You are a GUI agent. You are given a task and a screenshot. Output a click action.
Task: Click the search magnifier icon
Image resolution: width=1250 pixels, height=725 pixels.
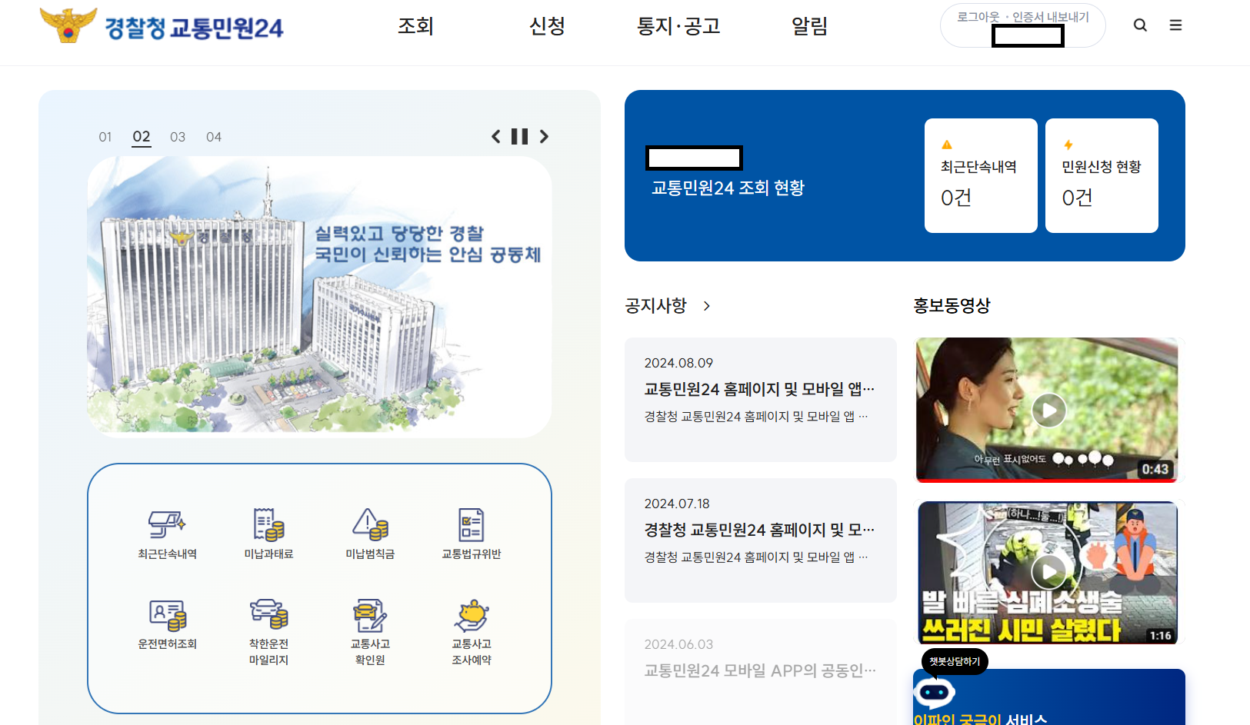tap(1140, 25)
